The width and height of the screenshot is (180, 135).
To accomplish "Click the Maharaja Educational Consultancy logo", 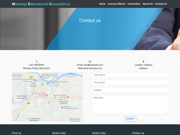I will (41, 4).
